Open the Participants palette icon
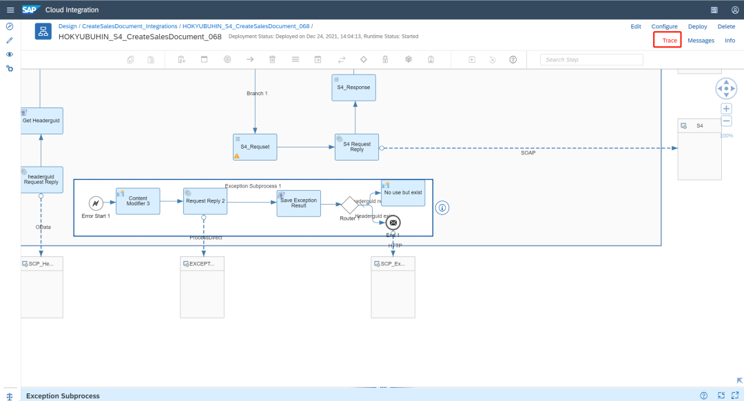The image size is (744, 401). coord(181,59)
